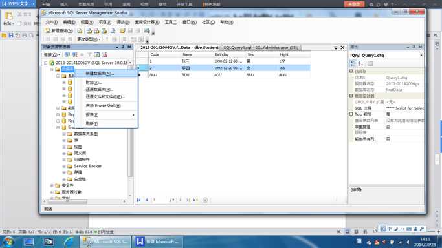Go to last record in grid navigator
The width and height of the screenshot is (442, 248).
tap(188, 200)
